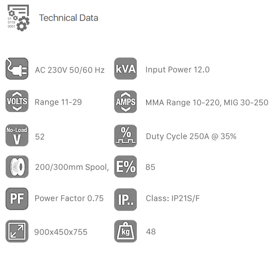This screenshot has width=276, height=254.
Task: Click the dimensions arrows icon
Action: (x=17, y=231)
